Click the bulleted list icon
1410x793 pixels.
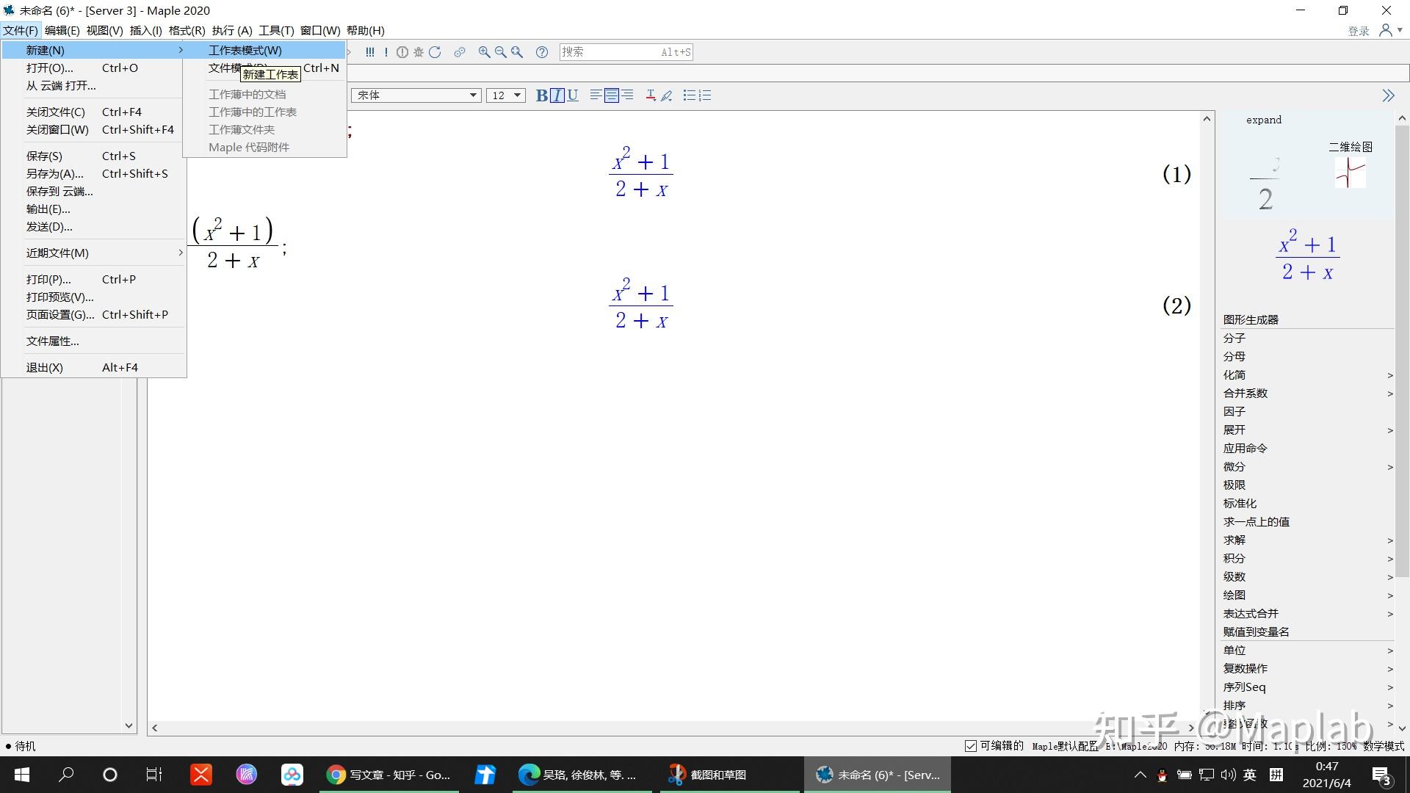(689, 95)
